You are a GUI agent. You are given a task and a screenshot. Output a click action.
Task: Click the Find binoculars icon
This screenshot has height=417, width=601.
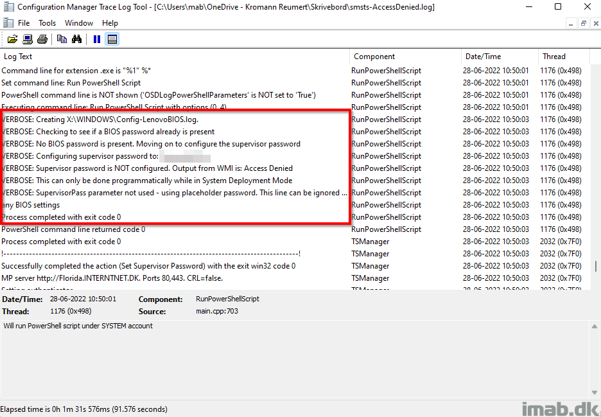[76, 39]
